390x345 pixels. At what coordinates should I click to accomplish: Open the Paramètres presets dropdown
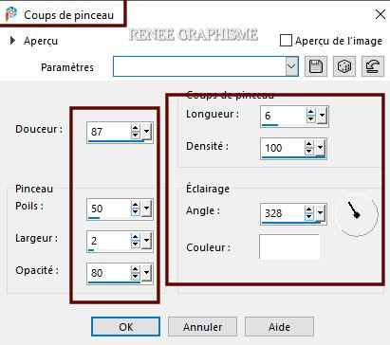click(291, 66)
